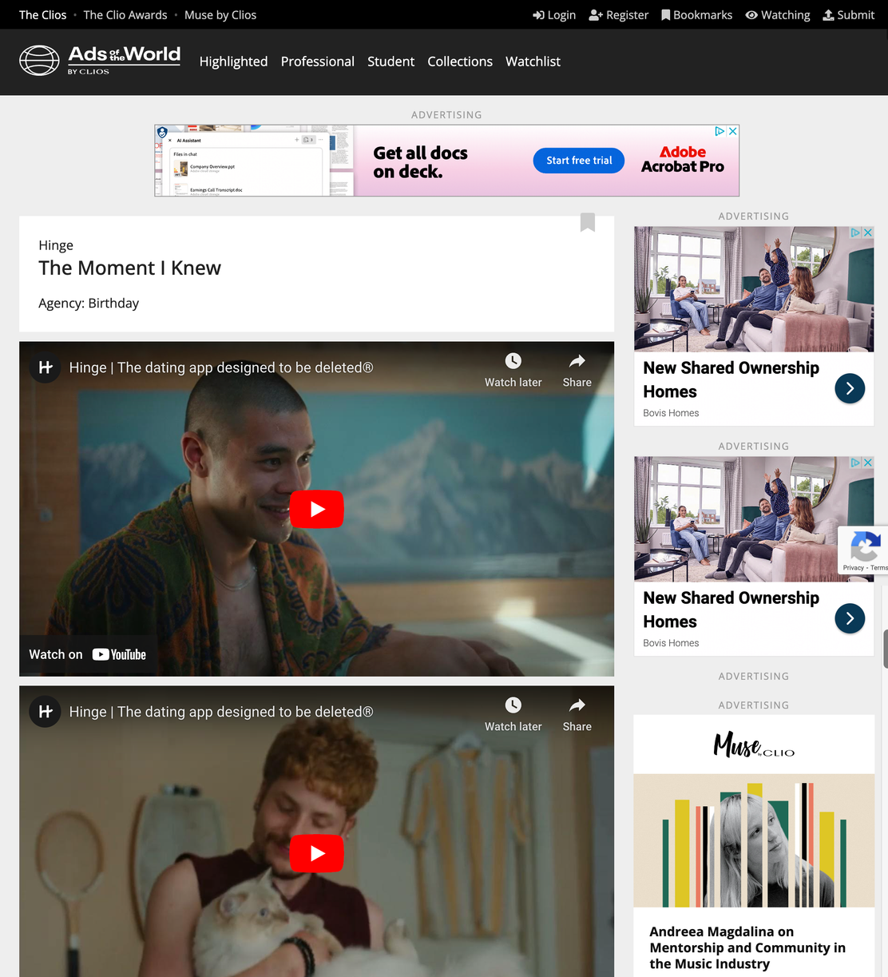The image size is (888, 977).
Task: Click Watch later on first Hinge video
Action: pos(513,370)
